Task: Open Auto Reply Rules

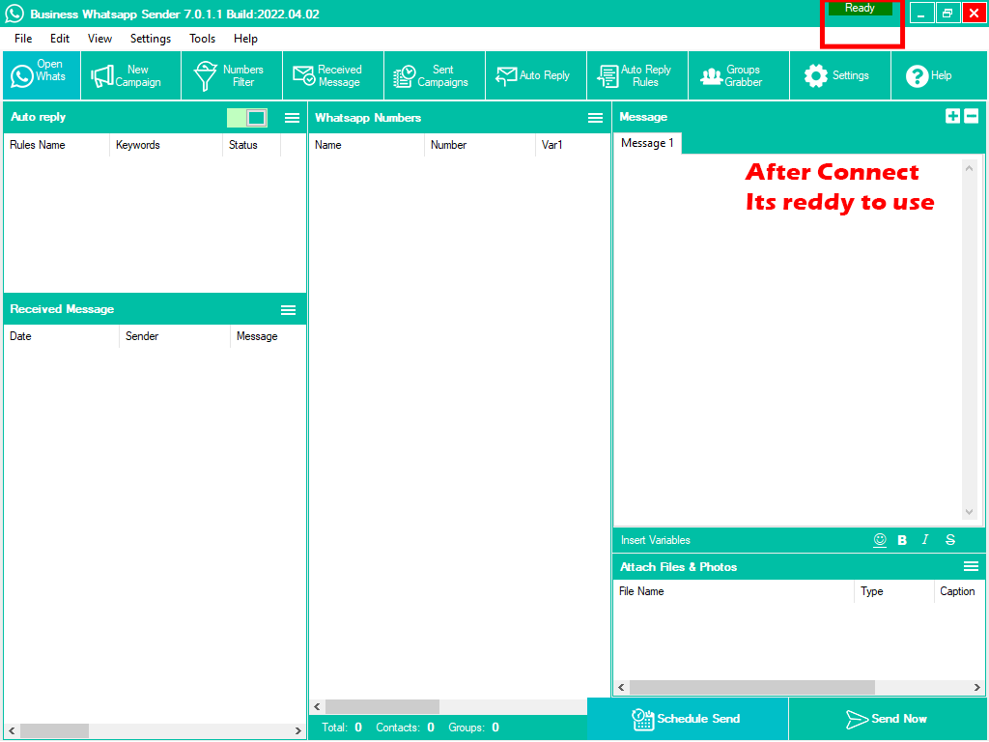Action: click(x=637, y=75)
